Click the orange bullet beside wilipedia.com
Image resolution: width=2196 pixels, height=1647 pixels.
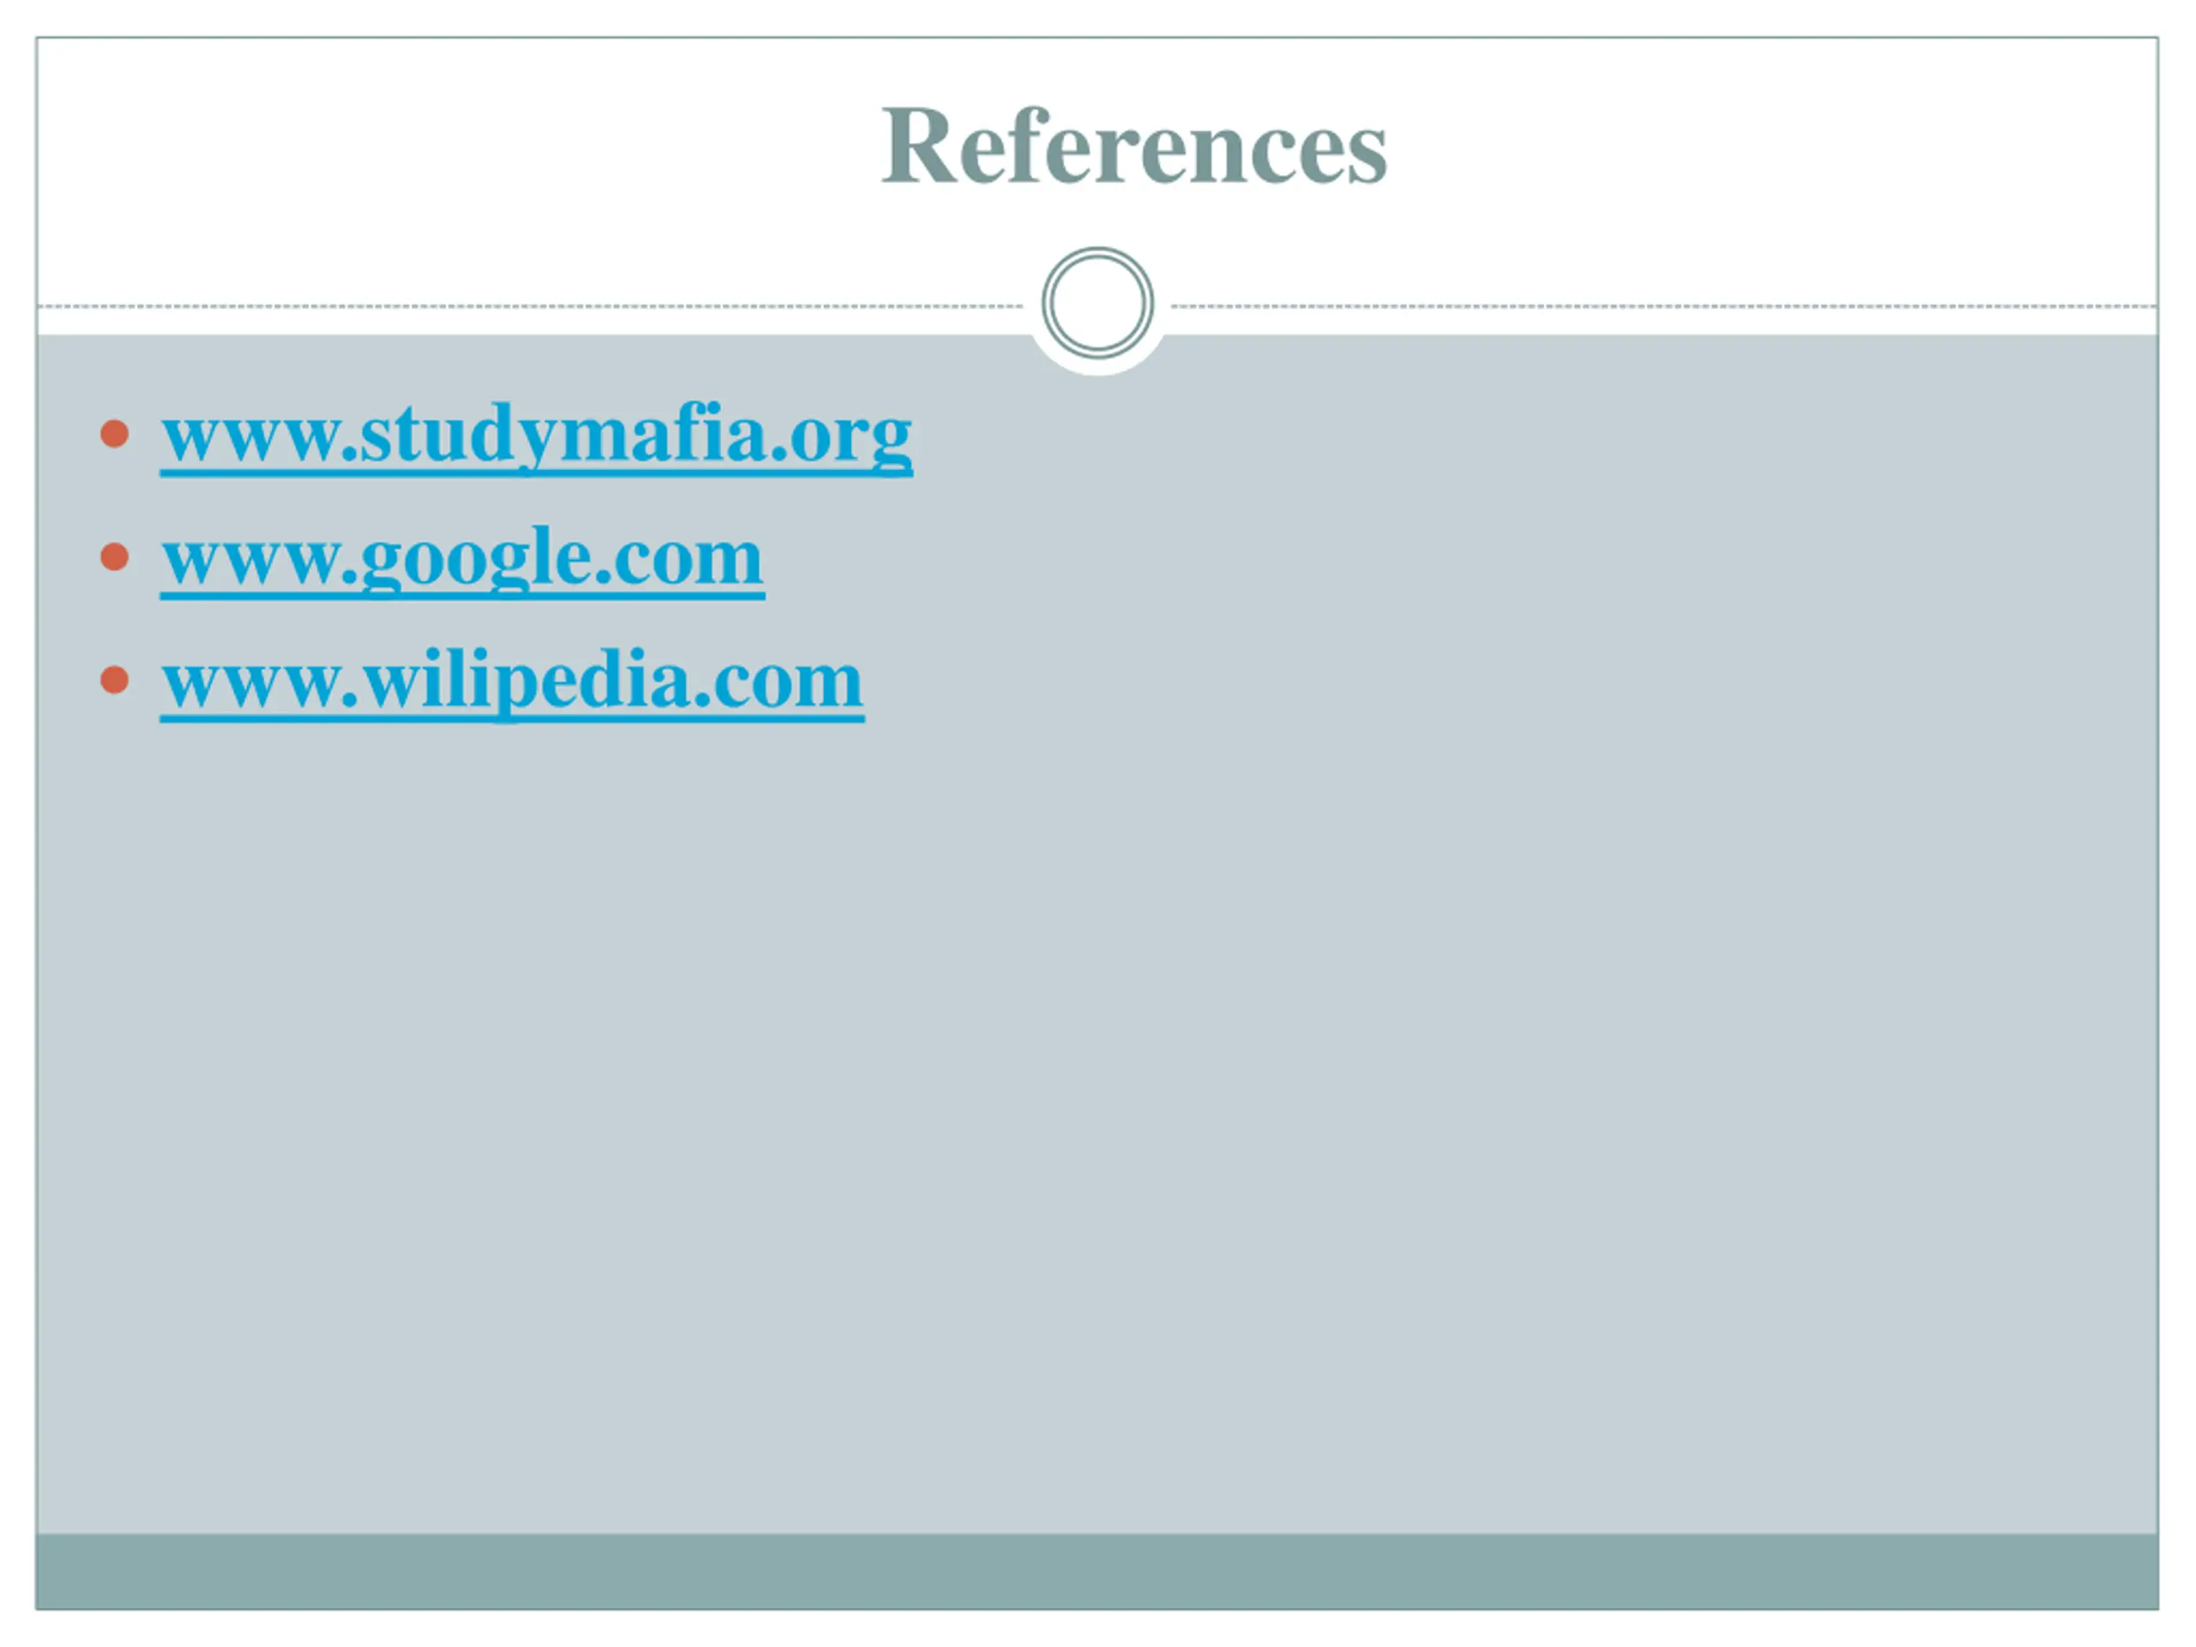coord(115,679)
